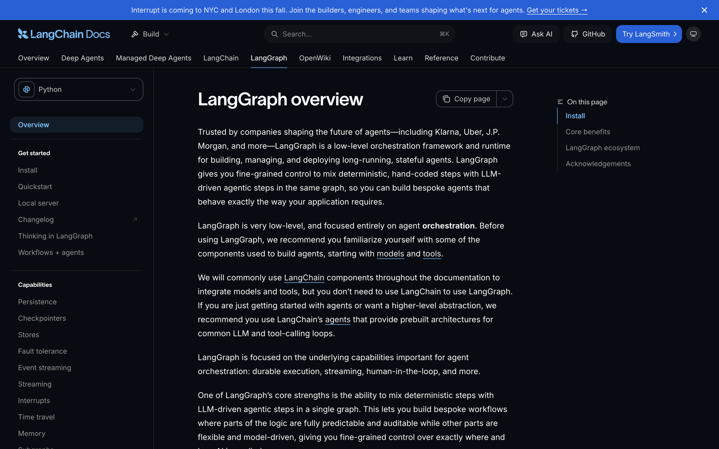The height and width of the screenshot is (449, 719).
Task: Jump to Acknowledgements section
Action: (x=598, y=164)
